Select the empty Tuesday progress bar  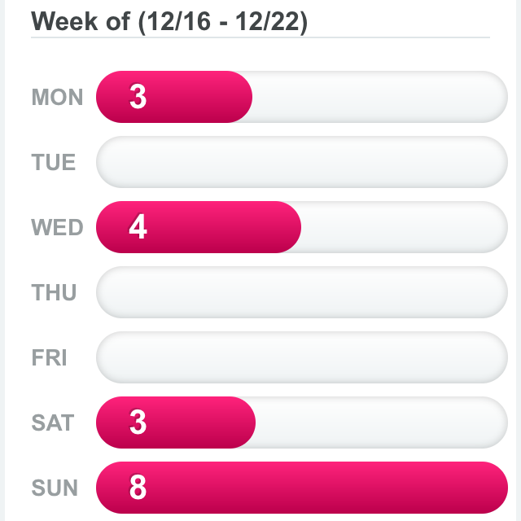[x=302, y=162]
